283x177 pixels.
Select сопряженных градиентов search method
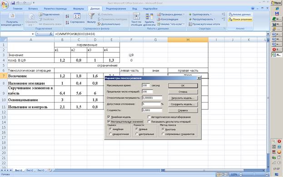click(x=163, y=134)
